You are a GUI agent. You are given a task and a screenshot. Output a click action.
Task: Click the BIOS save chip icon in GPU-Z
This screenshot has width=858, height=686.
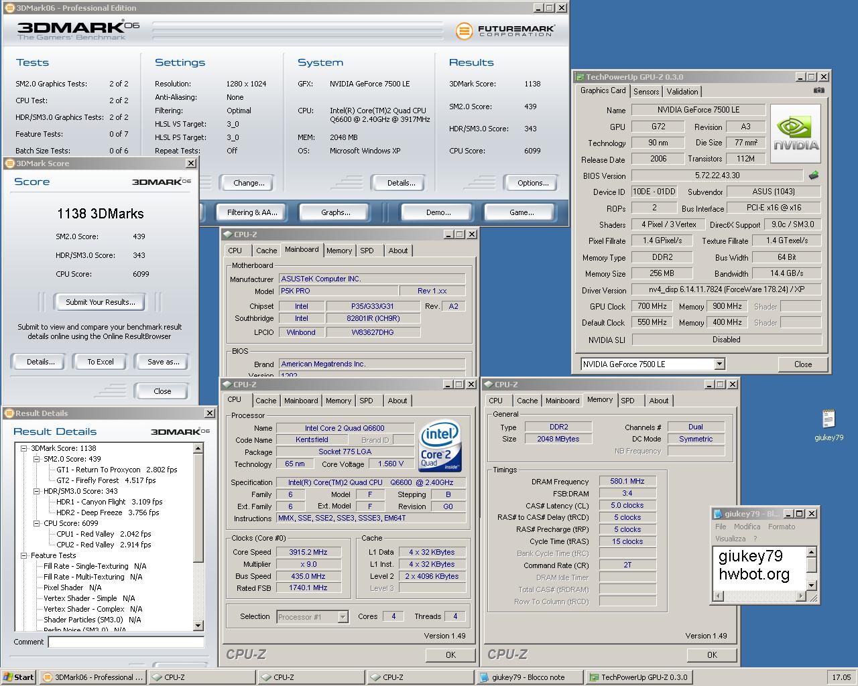click(814, 176)
